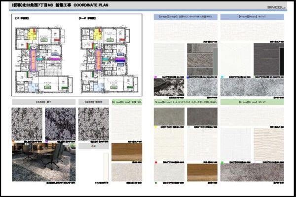Image resolution: width=296 pixels, height=197 pixels.
Task: Click the SINCOL logo in the header
Action: point(276,7)
